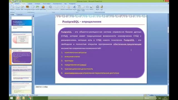
Task: Insert a sound with Звук
Action: coord(102,8)
